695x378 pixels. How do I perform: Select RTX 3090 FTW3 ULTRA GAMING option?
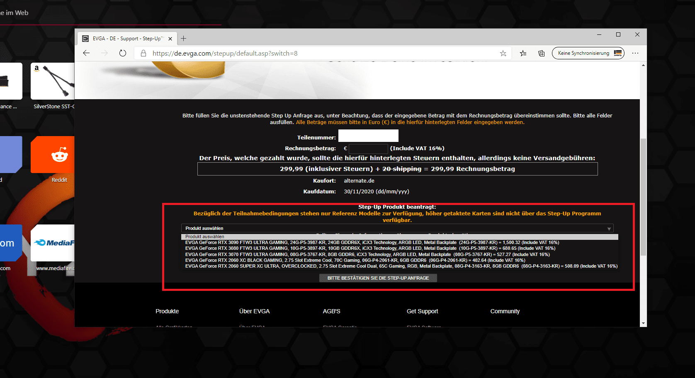[400, 242]
